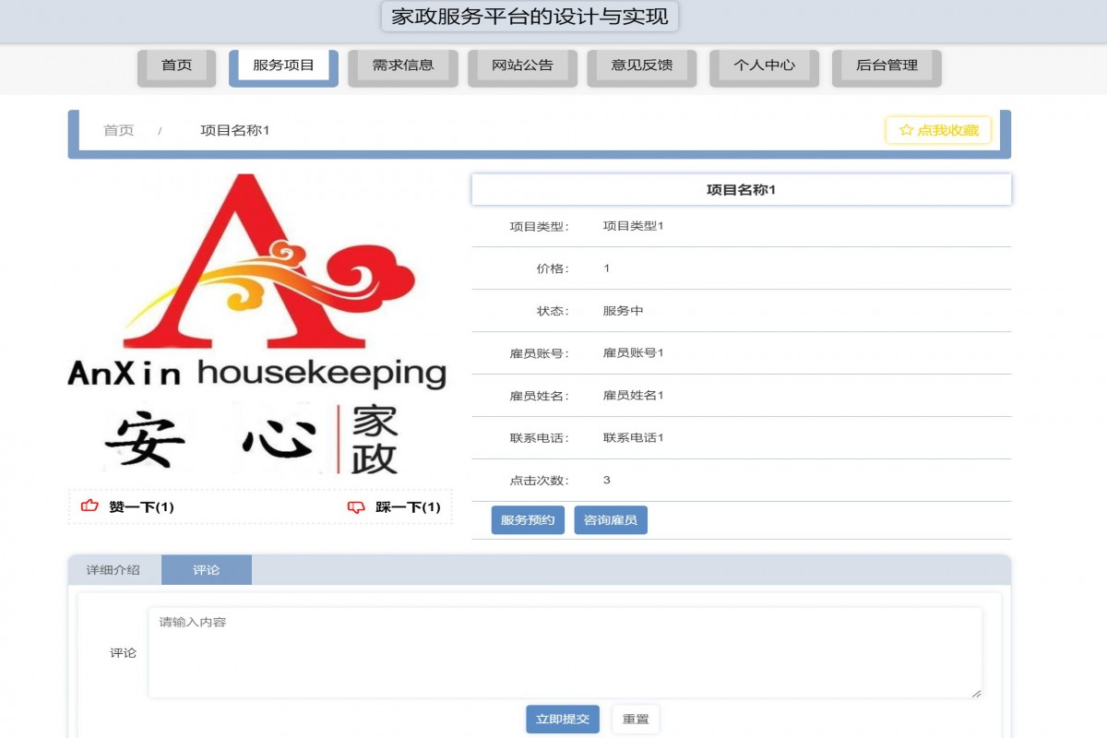Image resolution: width=1107 pixels, height=738 pixels.
Task: Open the 网站公告 navigation item
Action: (x=522, y=65)
